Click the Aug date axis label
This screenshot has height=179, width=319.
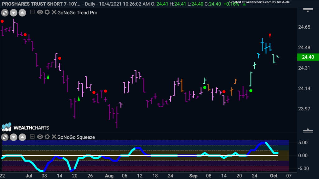pos(109,176)
